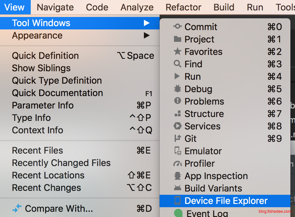Choose App Inspection from the submenu
Screen dimensions: 295x217
[x=216, y=176]
